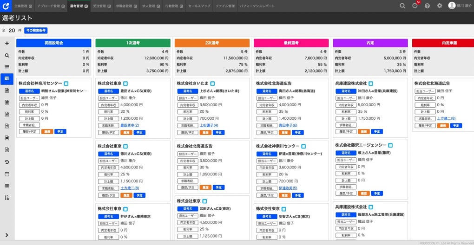Open the 行動管理 dropdown arrow
Image resolution: width=474 pixels, height=245 pixels.
(x=181, y=6)
